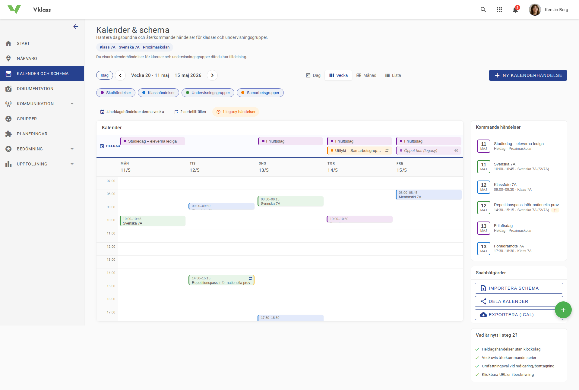Screen dimensions: 579x390
Task: Switch to Månad view tab
Action: [366, 75]
